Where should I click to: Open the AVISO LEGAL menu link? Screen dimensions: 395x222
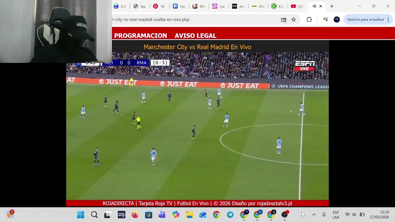click(x=195, y=36)
